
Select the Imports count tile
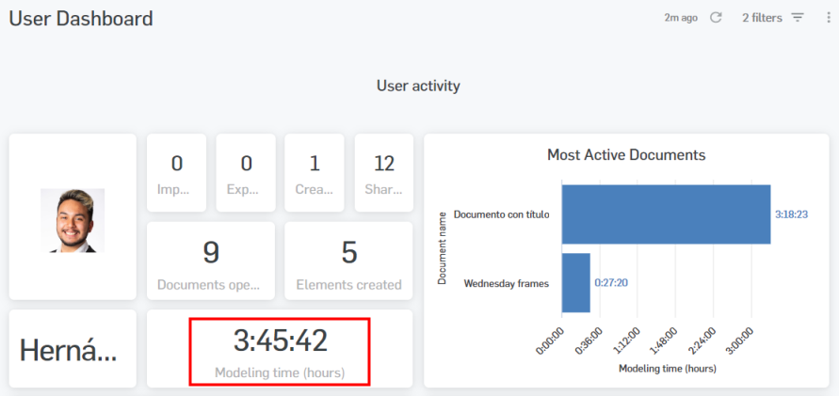point(176,173)
